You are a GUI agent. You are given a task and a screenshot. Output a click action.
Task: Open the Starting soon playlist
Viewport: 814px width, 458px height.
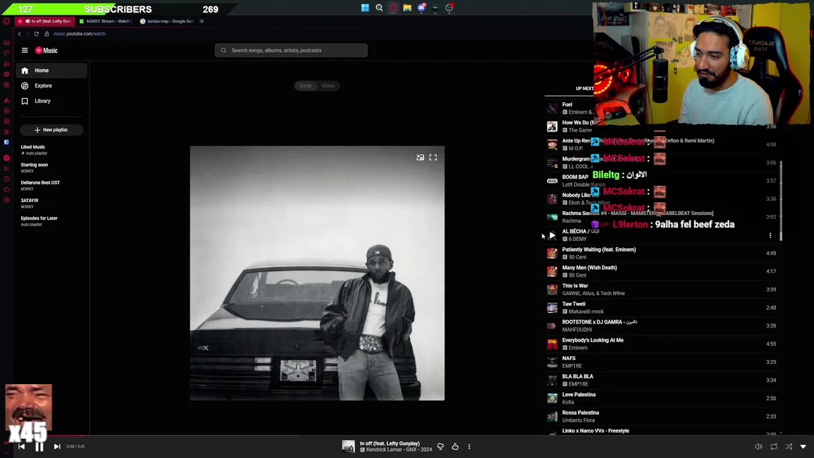50,167
